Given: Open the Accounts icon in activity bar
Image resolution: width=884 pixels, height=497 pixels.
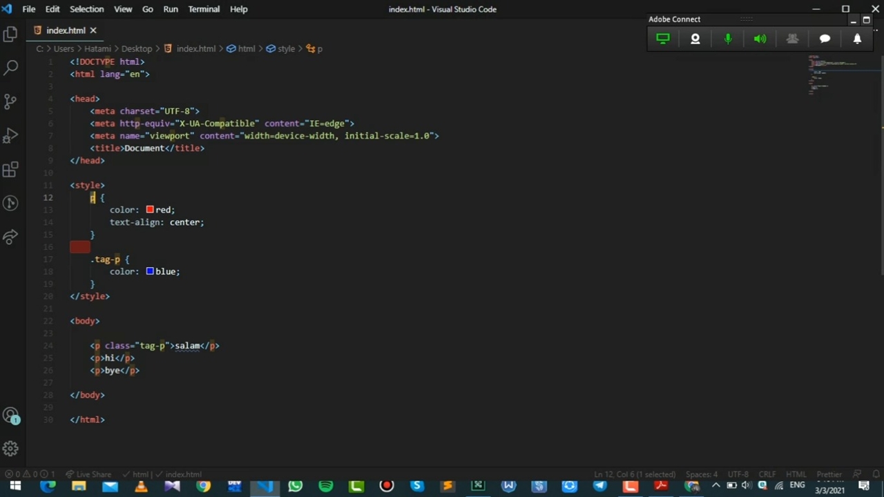Looking at the screenshot, I should (x=10, y=416).
